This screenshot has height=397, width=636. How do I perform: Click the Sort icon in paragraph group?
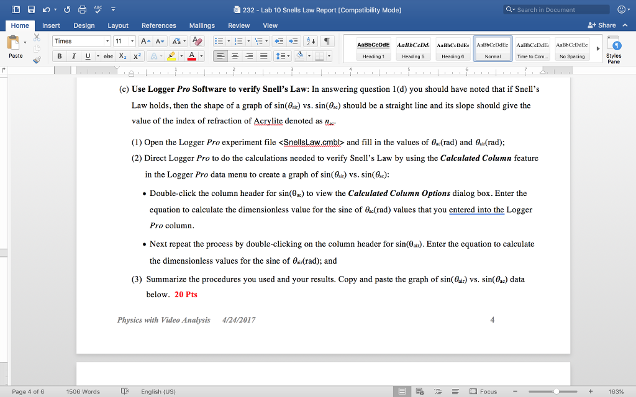point(311,42)
